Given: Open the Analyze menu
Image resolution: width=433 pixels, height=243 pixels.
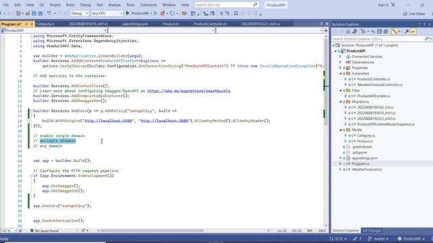Looking at the screenshot, I should pos(114,5).
